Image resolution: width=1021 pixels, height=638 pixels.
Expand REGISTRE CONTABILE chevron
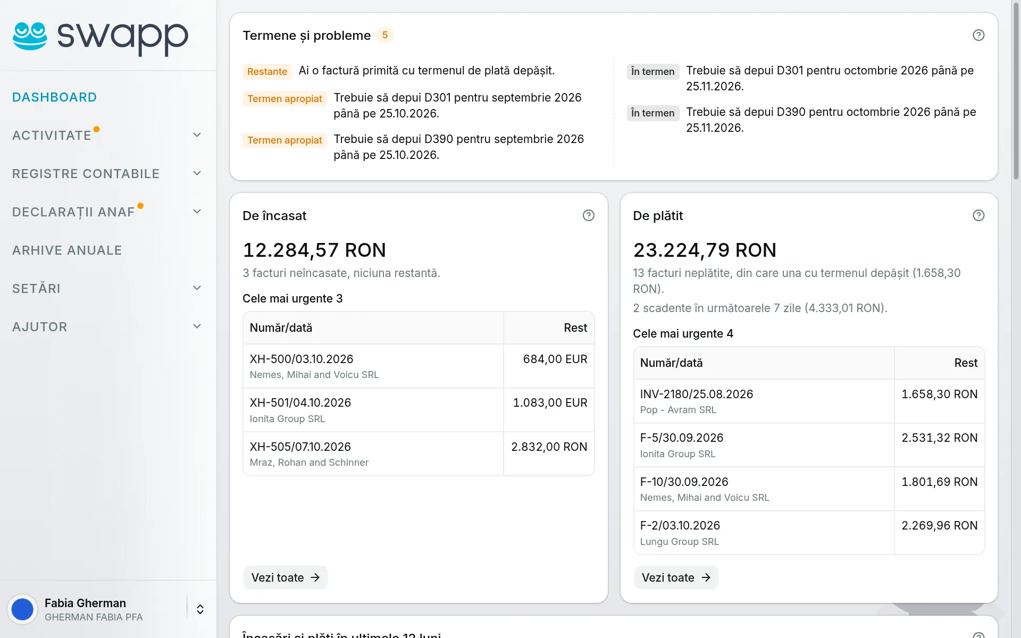(197, 173)
